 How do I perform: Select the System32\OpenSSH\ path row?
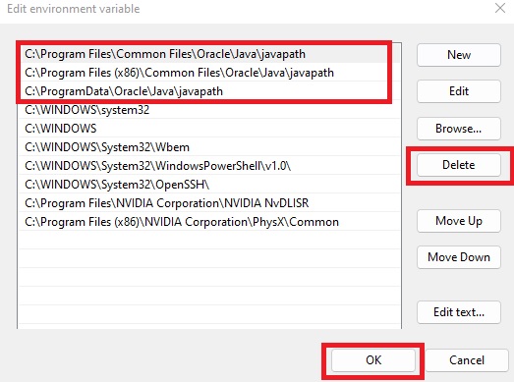pos(209,185)
